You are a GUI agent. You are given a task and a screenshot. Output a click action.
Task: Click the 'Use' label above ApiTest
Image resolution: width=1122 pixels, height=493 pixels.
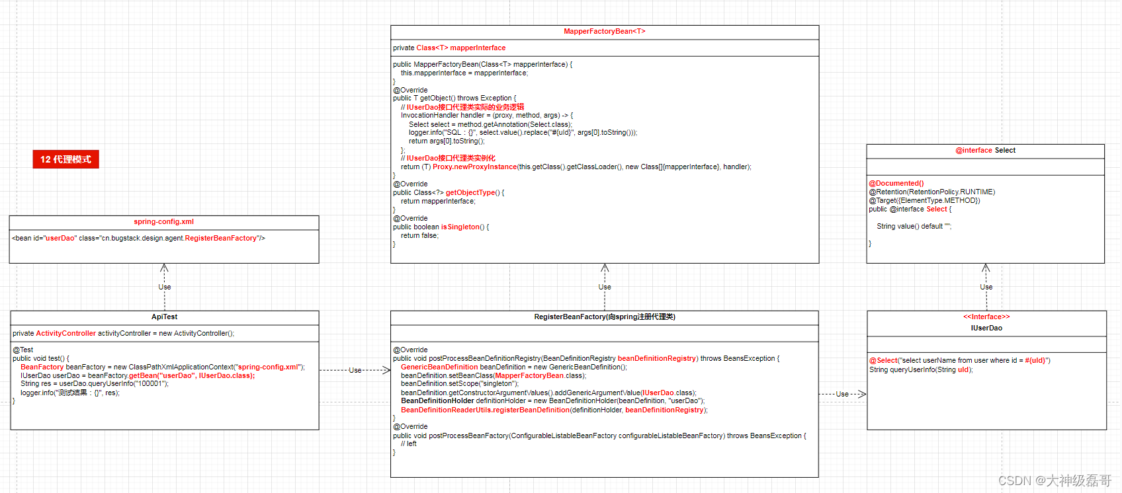[165, 287]
